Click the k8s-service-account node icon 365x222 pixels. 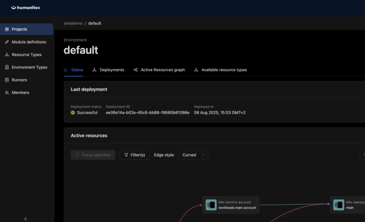pyautogui.click(x=211, y=205)
